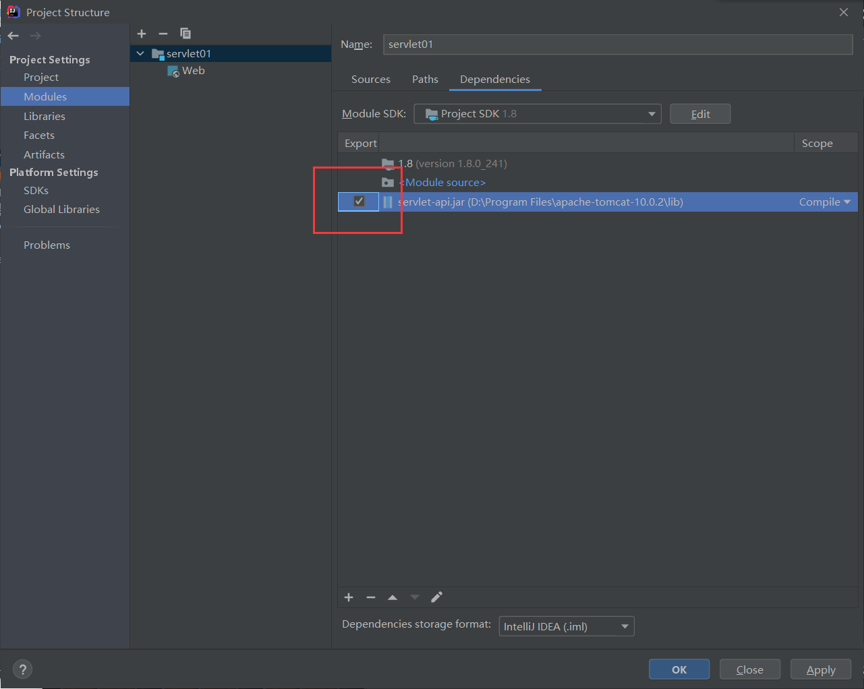Screen dimensions: 864x689
Task: Move dependency down with arrow icon
Action: 415,597
